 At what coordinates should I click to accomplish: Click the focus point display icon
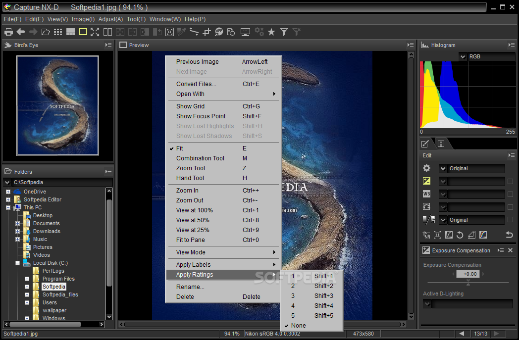(x=169, y=32)
